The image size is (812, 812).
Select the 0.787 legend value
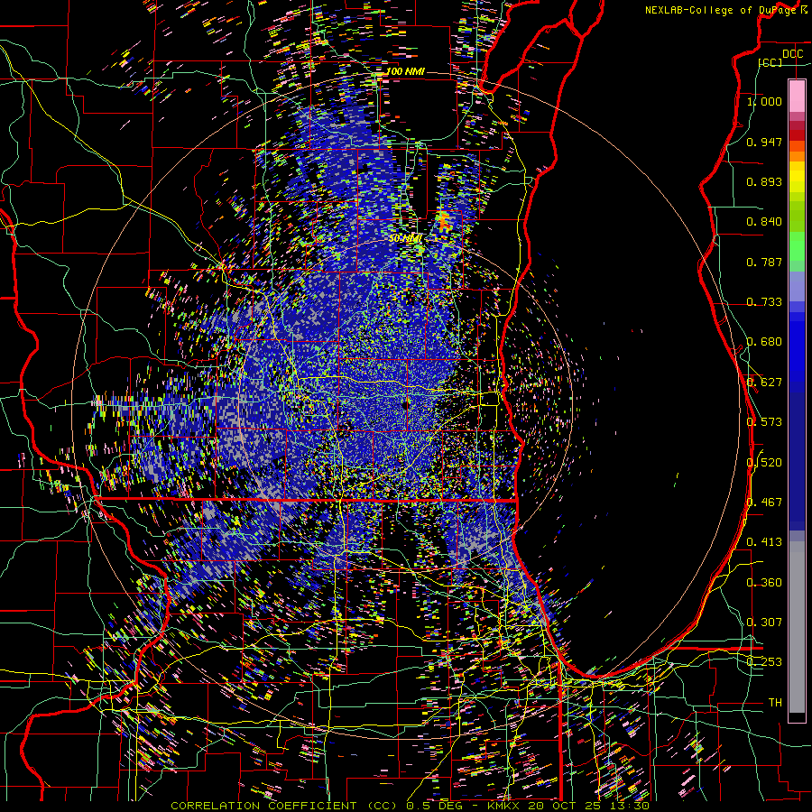click(764, 262)
